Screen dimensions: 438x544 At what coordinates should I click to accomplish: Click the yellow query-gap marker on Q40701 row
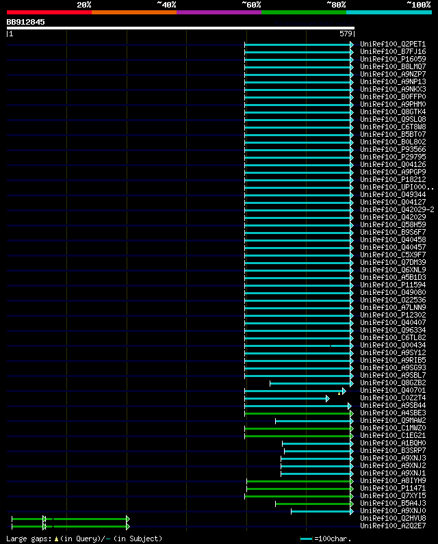(339, 393)
